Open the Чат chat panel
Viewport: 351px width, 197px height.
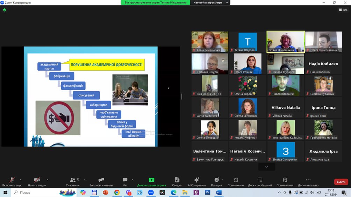coord(125,182)
